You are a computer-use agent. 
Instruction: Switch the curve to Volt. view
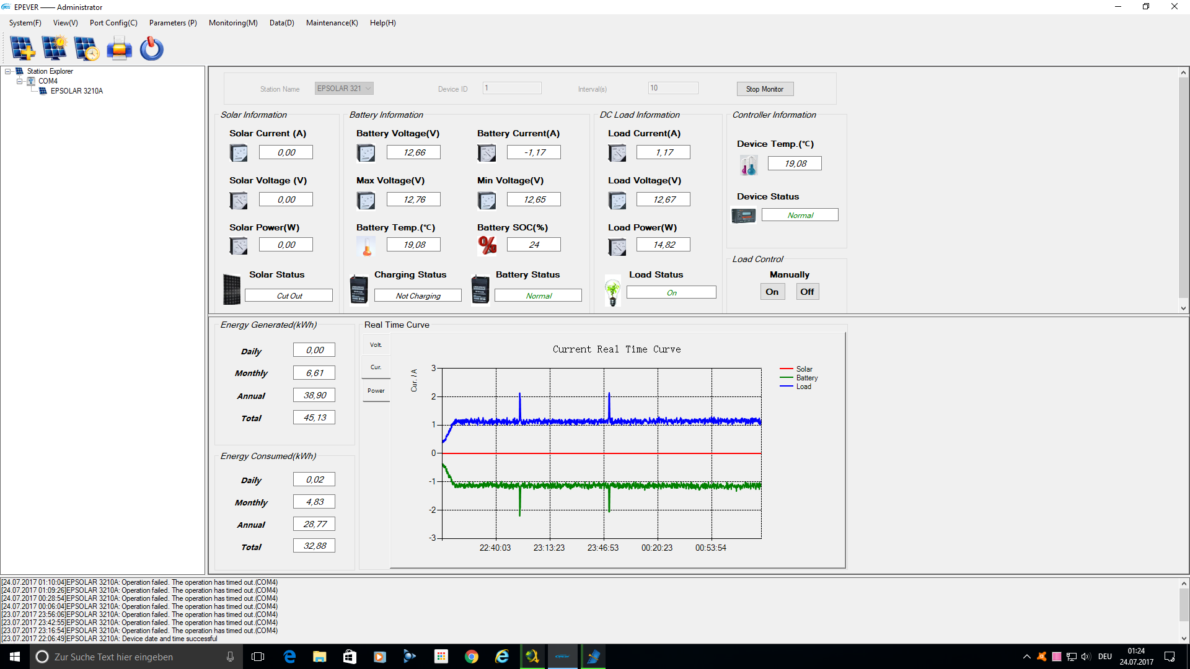pyautogui.click(x=376, y=345)
